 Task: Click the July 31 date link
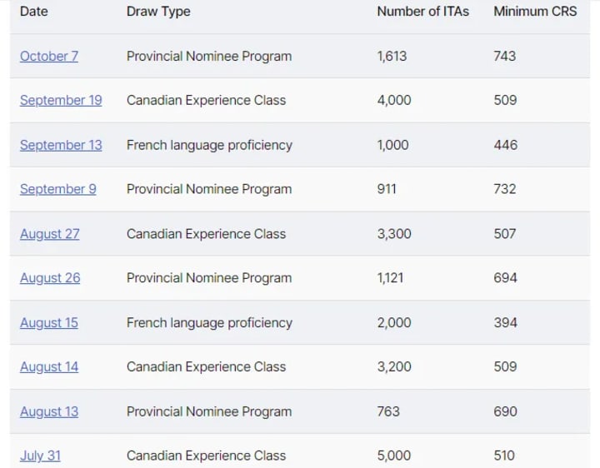(40, 456)
